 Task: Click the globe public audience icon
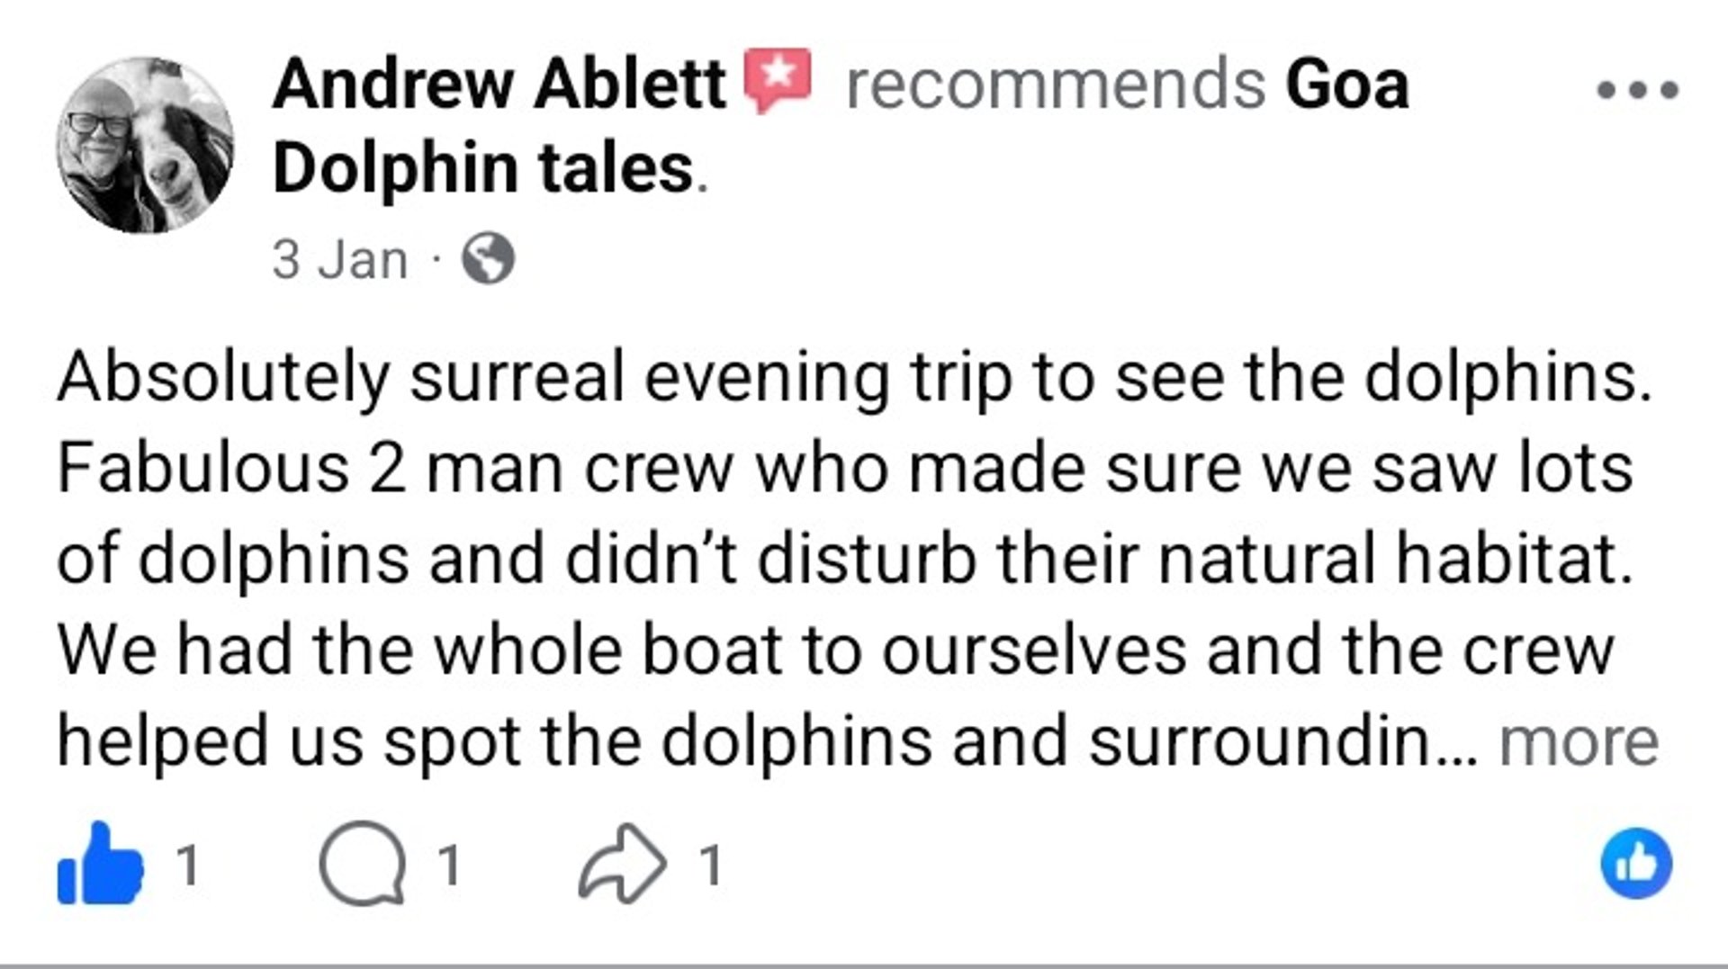pyautogui.click(x=488, y=260)
